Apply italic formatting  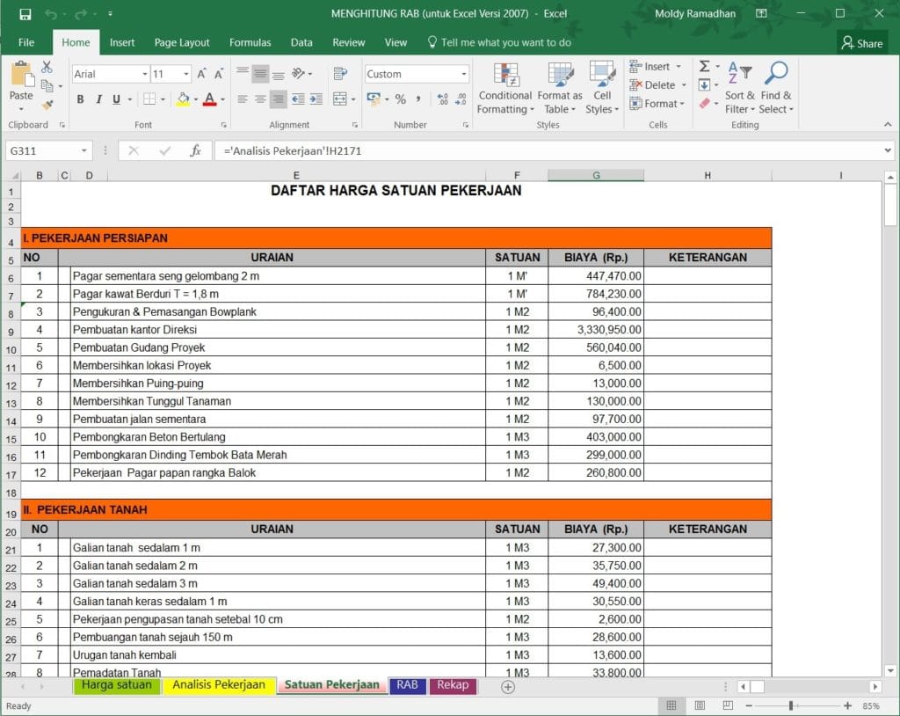(x=98, y=99)
